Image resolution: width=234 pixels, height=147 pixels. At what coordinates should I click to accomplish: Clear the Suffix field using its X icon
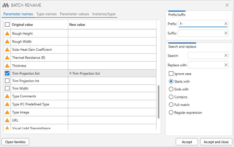(x=226, y=33)
